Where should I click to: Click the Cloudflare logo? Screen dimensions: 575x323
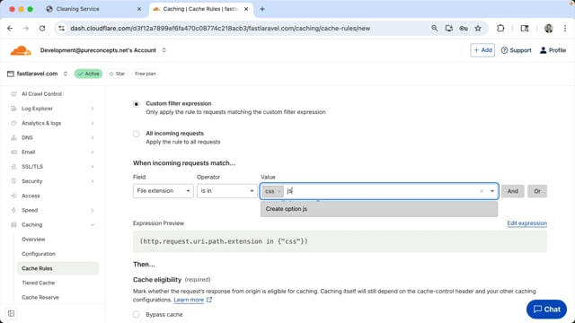(x=21, y=50)
